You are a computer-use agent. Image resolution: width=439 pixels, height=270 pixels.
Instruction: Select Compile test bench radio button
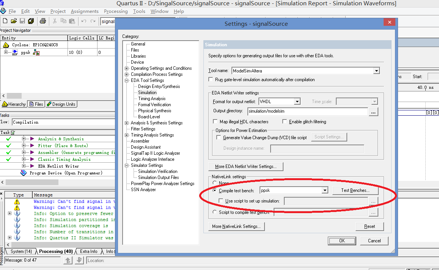click(x=214, y=190)
